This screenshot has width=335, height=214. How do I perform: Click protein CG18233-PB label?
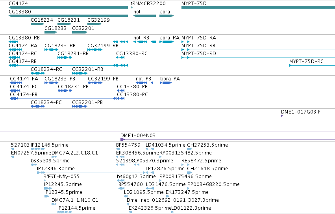click(60, 79)
